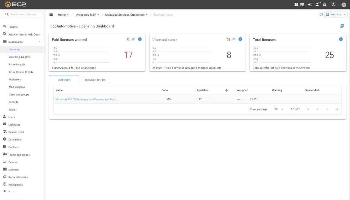This screenshot has height=200, width=350.
Task: Click the Code column header
Action: click(165, 90)
